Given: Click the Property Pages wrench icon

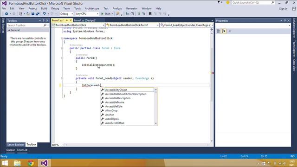Looking at the screenshot, I should coord(230,31).
